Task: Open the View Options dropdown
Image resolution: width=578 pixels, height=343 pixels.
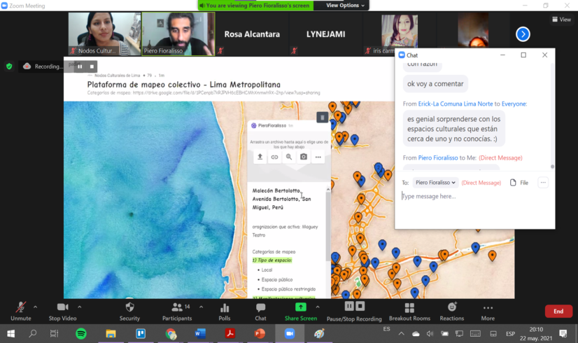Action: click(346, 6)
